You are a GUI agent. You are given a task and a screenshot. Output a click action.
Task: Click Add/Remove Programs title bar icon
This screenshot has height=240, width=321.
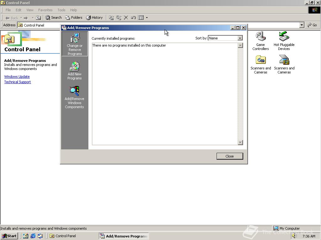click(x=64, y=28)
